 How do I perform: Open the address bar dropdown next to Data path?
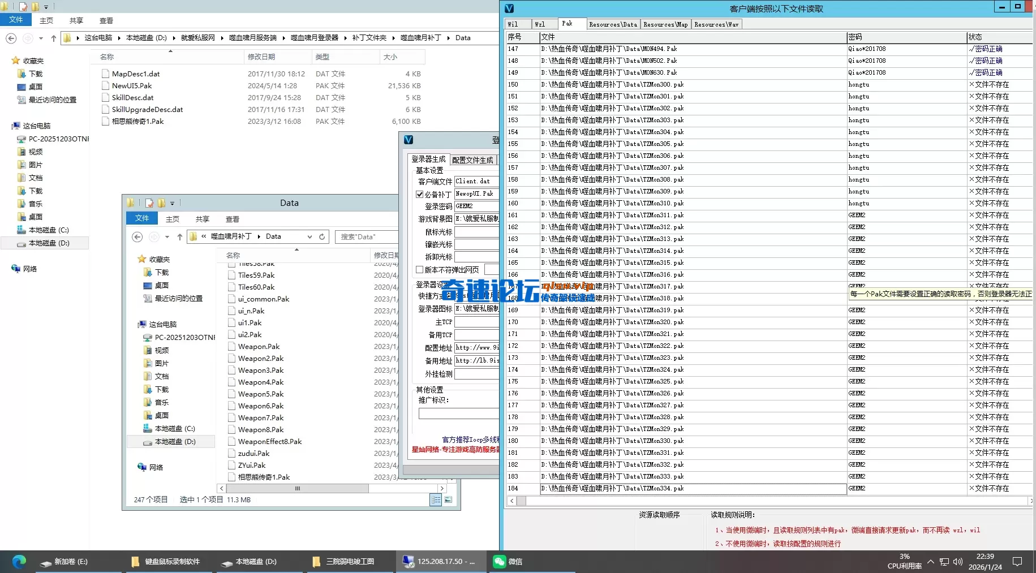[x=309, y=236]
